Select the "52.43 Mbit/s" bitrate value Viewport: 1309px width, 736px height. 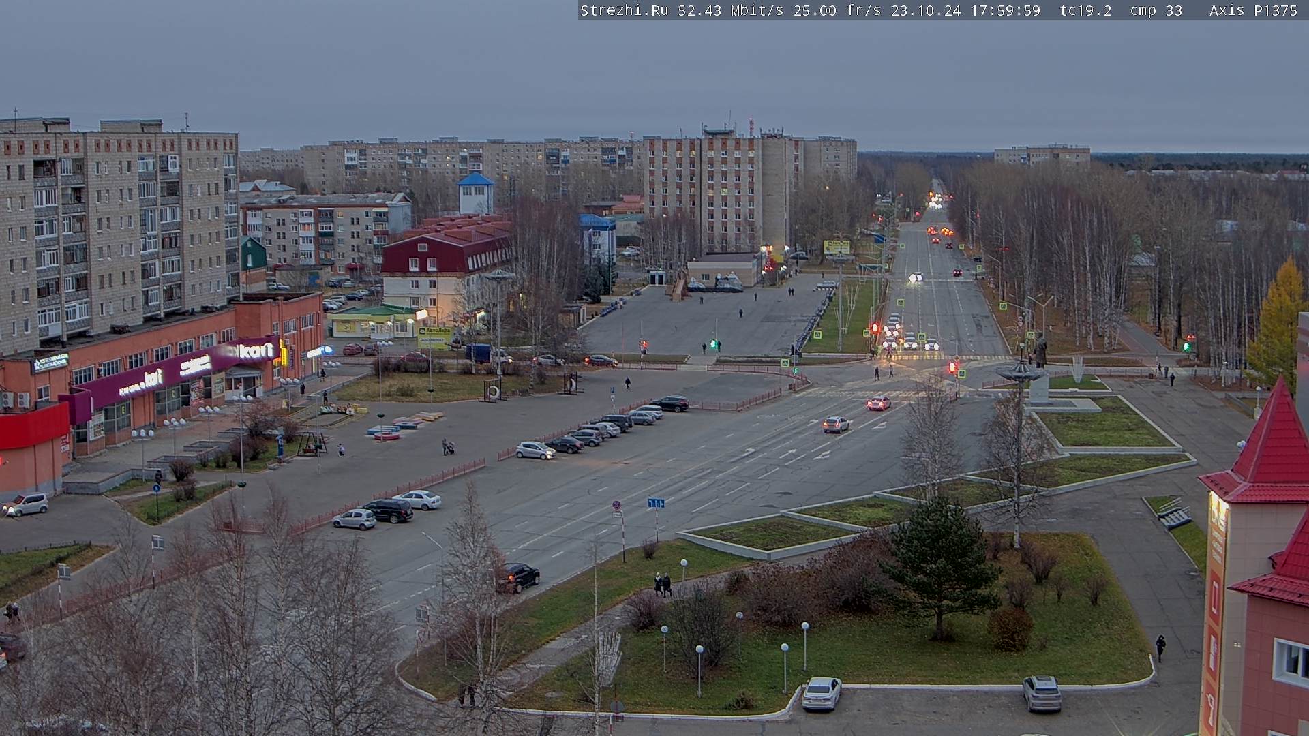click(x=731, y=10)
